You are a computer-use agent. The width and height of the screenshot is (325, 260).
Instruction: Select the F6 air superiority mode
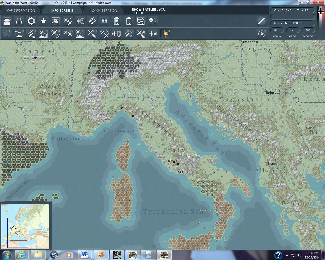click(68, 34)
